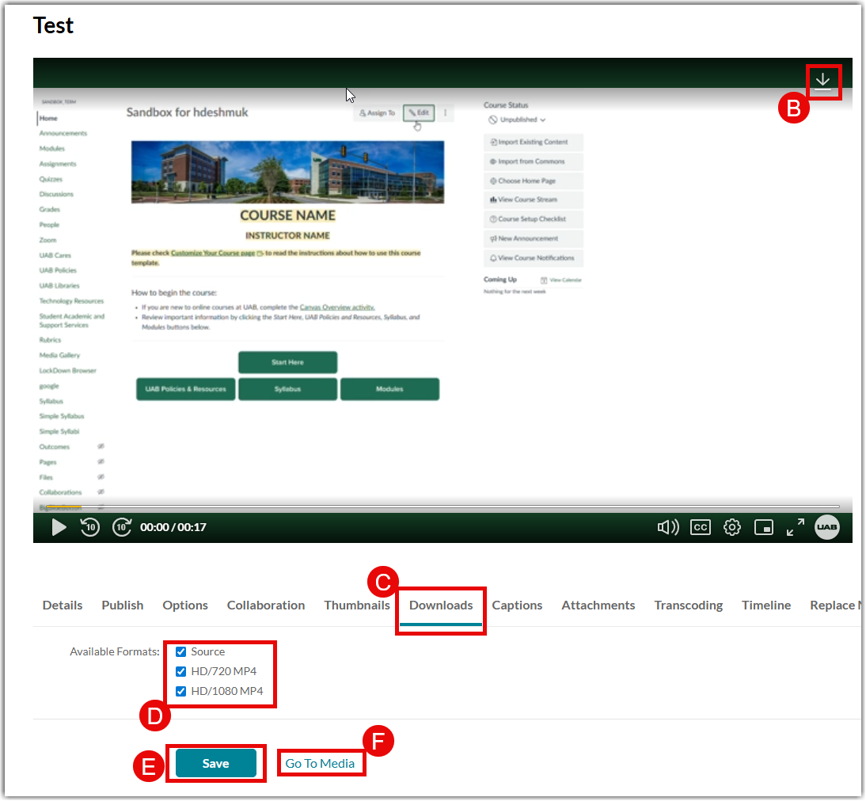866x801 pixels.
Task: Enter fullscreen mode
Action: click(x=795, y=527)
